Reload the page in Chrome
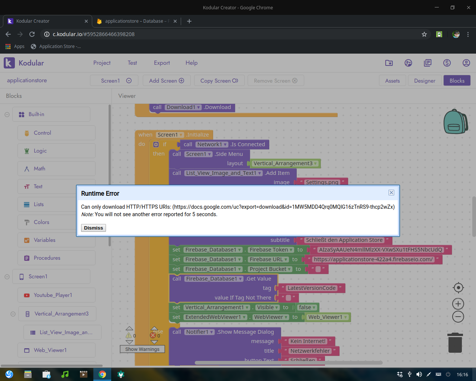476x381 pixels. [x=32, y=34]
